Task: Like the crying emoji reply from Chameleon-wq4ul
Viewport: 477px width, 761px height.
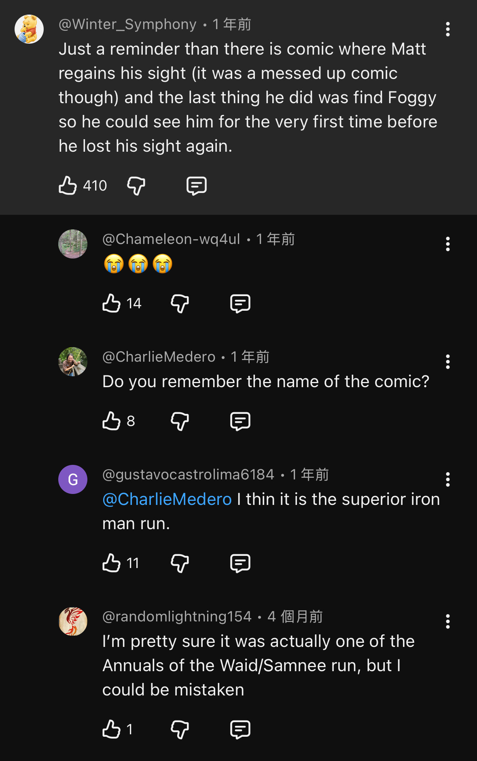Action: 112,303
